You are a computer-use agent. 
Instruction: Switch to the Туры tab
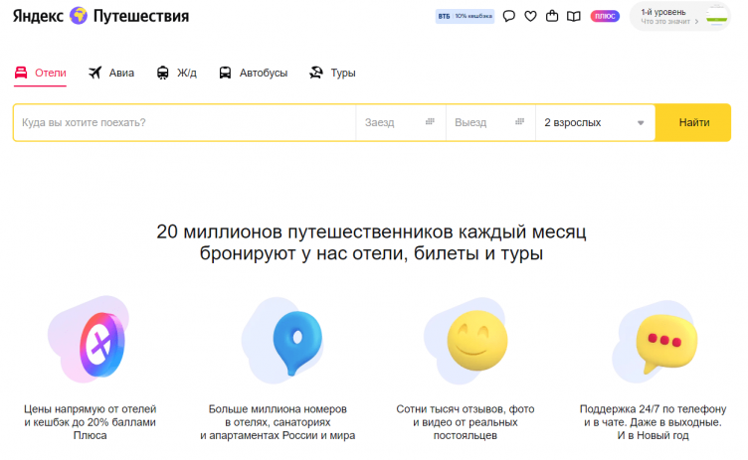point(332,73)
